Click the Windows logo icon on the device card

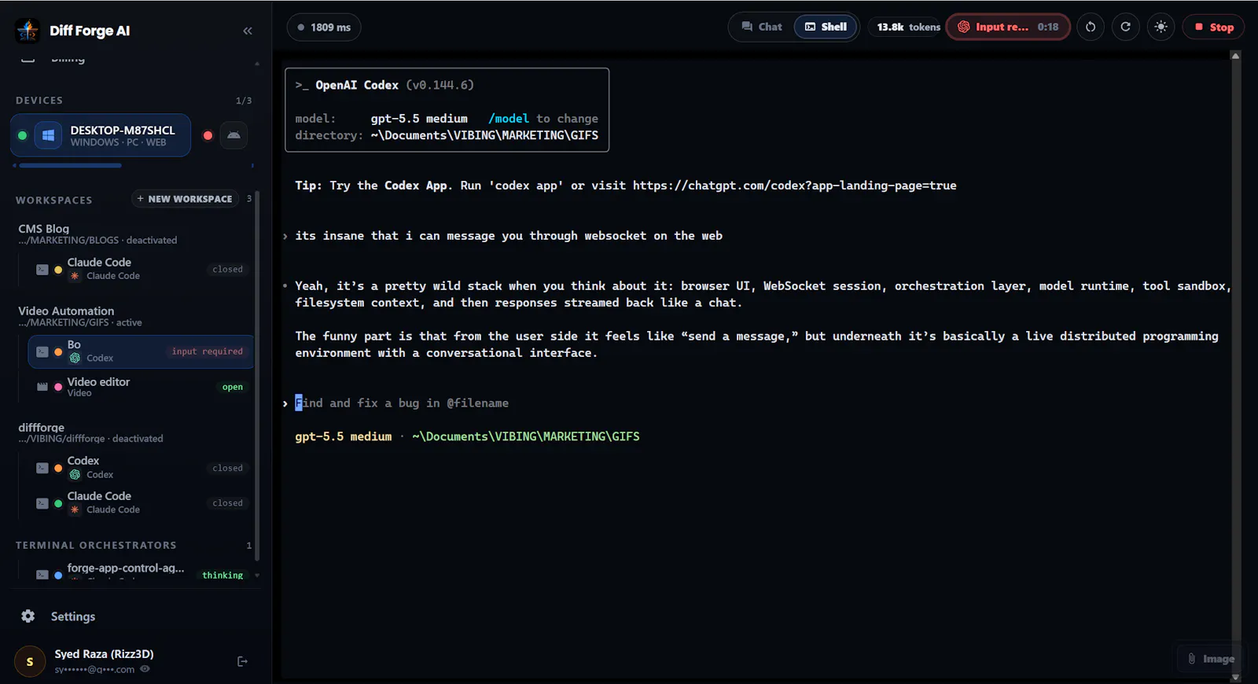(x=48, y=135)
